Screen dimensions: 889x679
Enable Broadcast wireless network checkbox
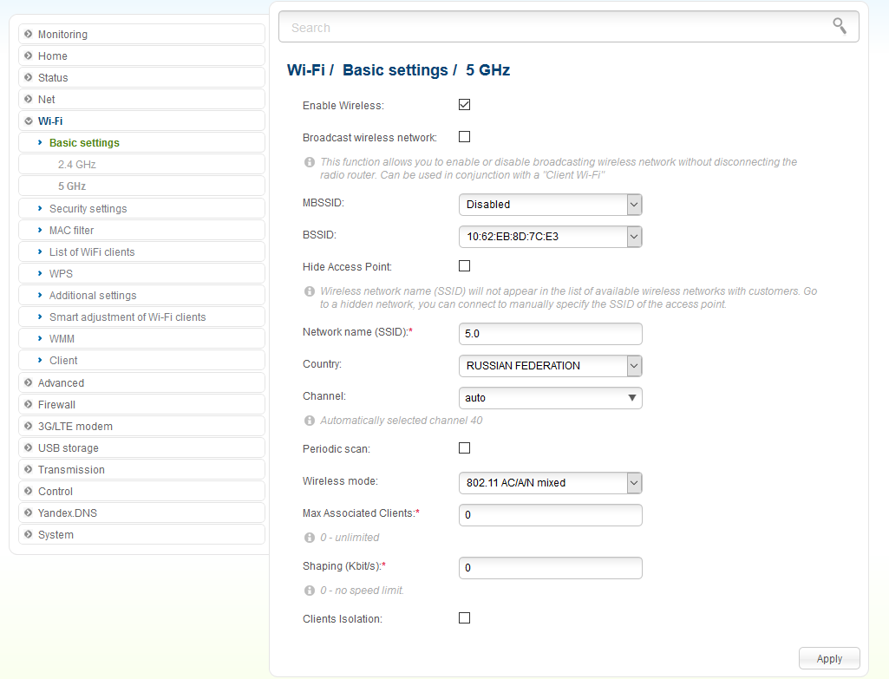pos(464,137)
